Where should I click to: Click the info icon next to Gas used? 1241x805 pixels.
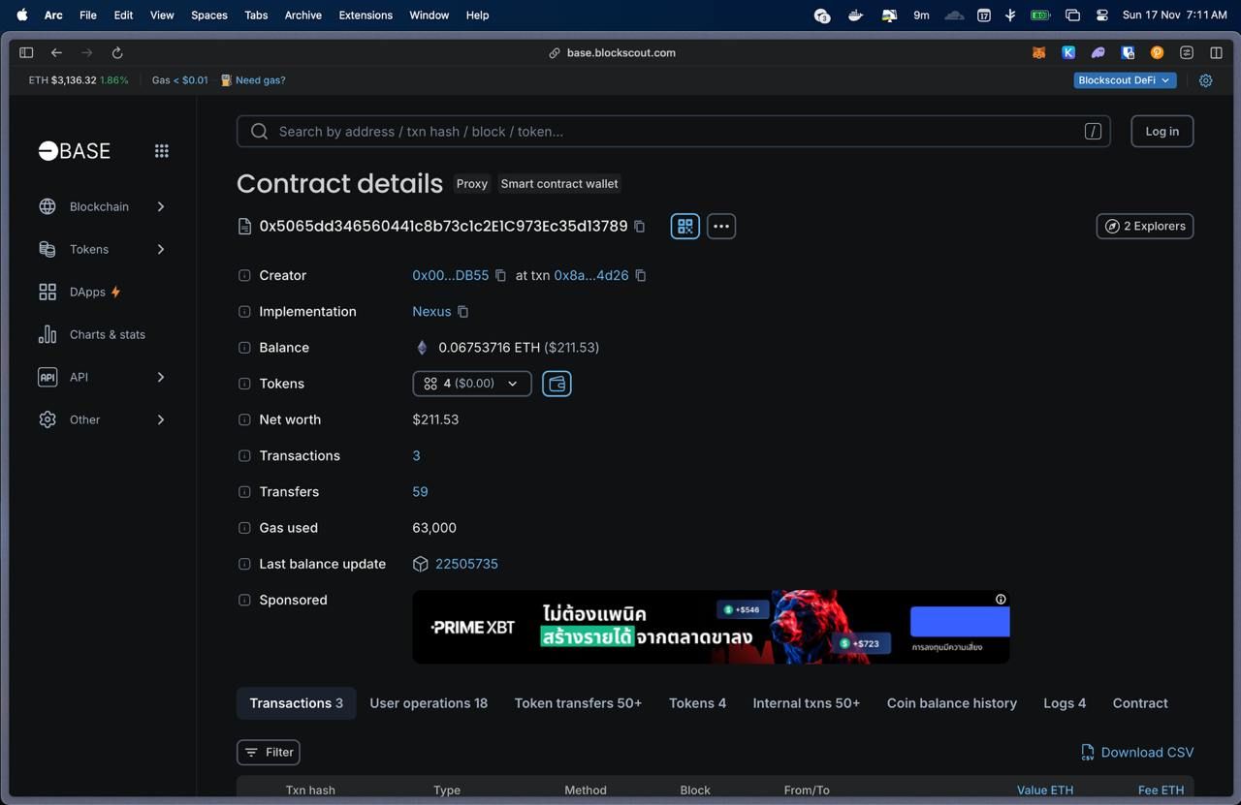coord(244,528)
